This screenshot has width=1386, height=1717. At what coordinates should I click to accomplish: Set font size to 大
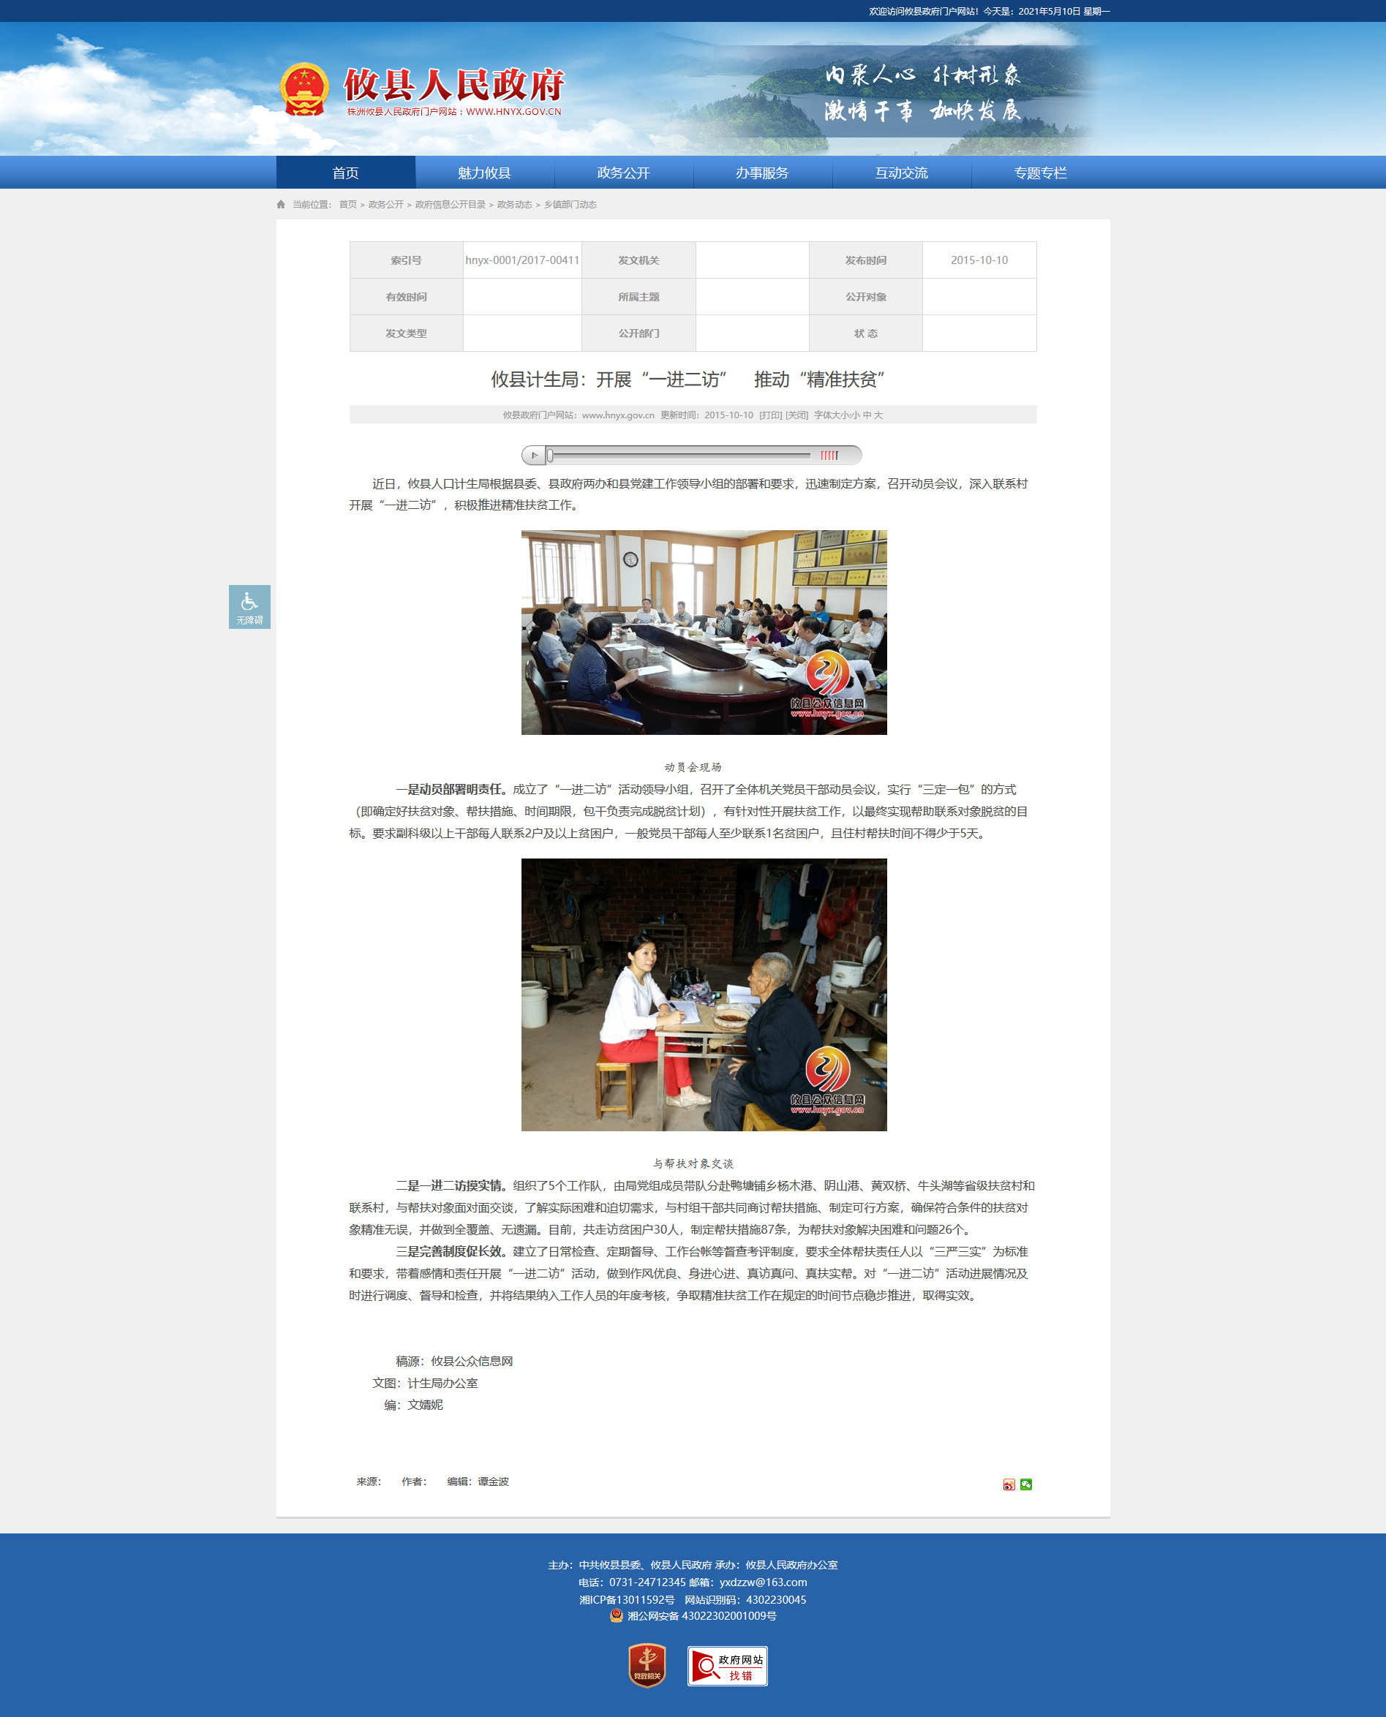878,415
